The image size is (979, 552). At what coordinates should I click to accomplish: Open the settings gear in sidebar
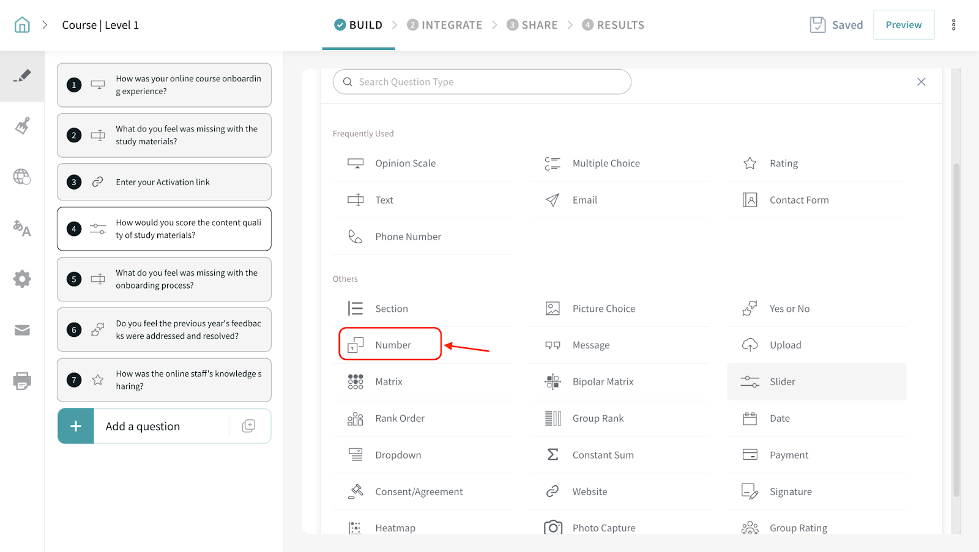[x=22, y=279]
